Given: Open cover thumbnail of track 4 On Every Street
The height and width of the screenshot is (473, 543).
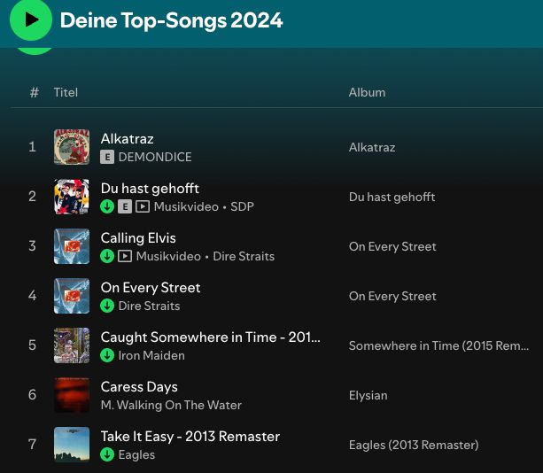Looking at the screenshot, I should tap(72, 296).
